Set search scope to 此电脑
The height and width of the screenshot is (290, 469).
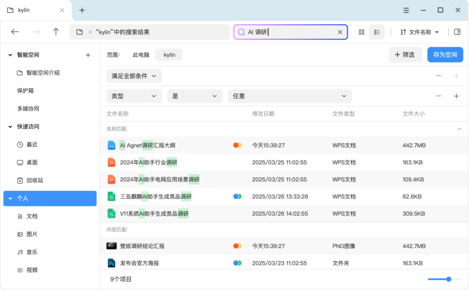(141, 55)
